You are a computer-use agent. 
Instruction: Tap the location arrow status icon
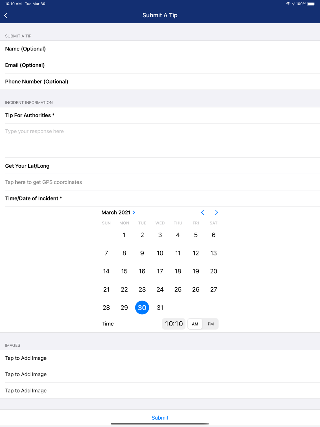click(293, 4)
